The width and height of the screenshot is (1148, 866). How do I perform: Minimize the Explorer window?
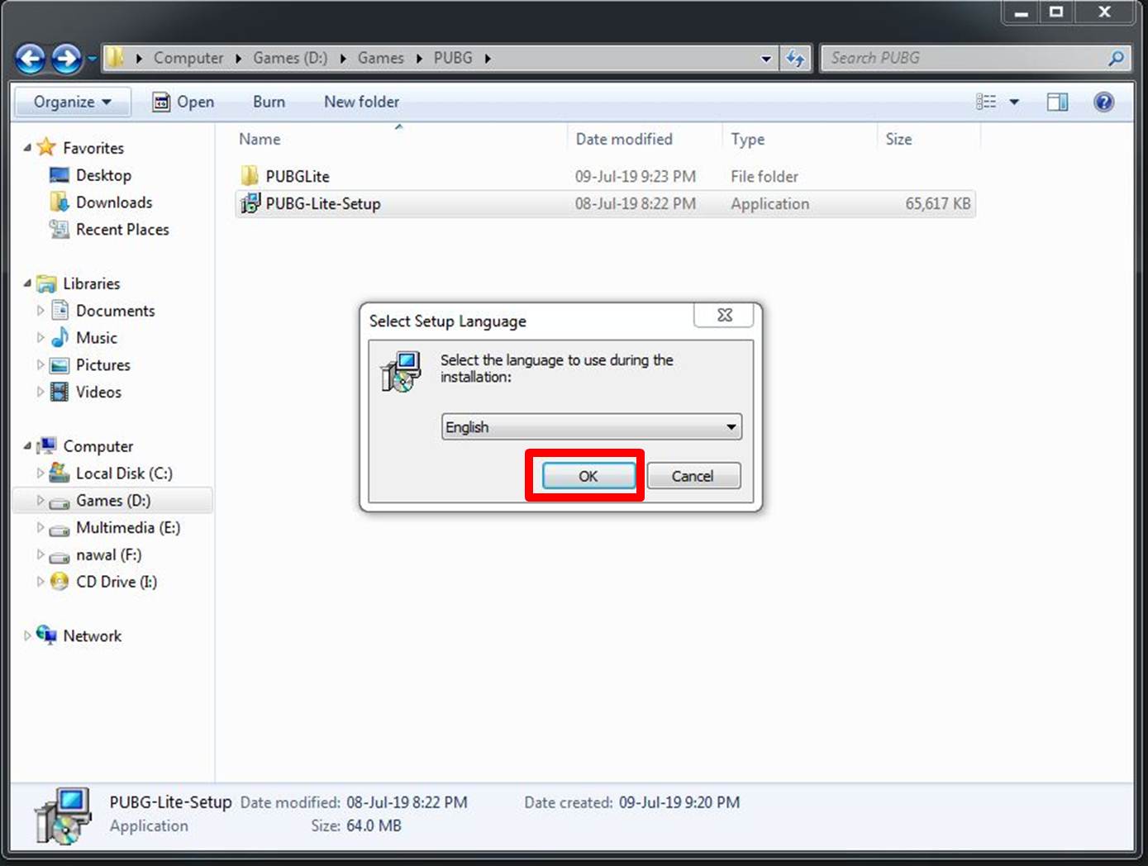[1022, 12]
